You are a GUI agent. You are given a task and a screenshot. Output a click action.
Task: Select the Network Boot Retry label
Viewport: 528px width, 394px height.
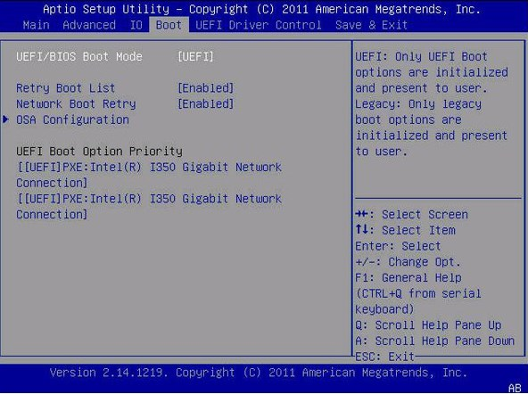pyautogui.click(x=76, y=104)
